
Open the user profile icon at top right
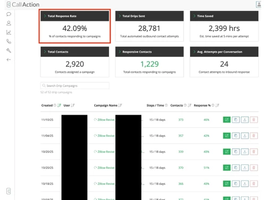(x=259, y=4)
